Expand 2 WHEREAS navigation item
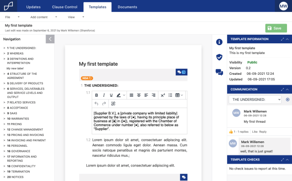 (x=4, y=53)
